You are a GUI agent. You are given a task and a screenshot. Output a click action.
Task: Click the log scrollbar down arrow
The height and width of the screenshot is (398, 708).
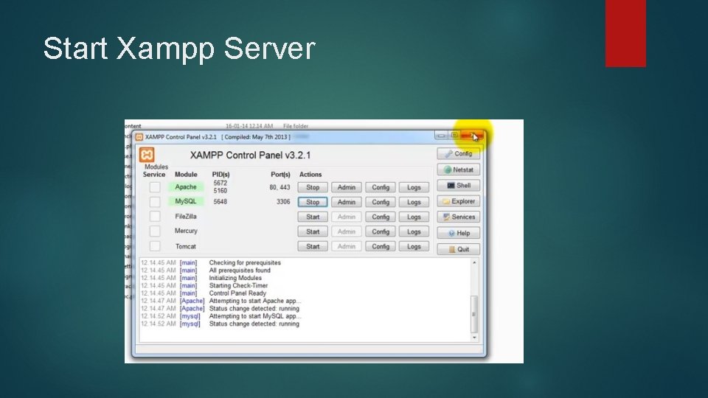474,338
